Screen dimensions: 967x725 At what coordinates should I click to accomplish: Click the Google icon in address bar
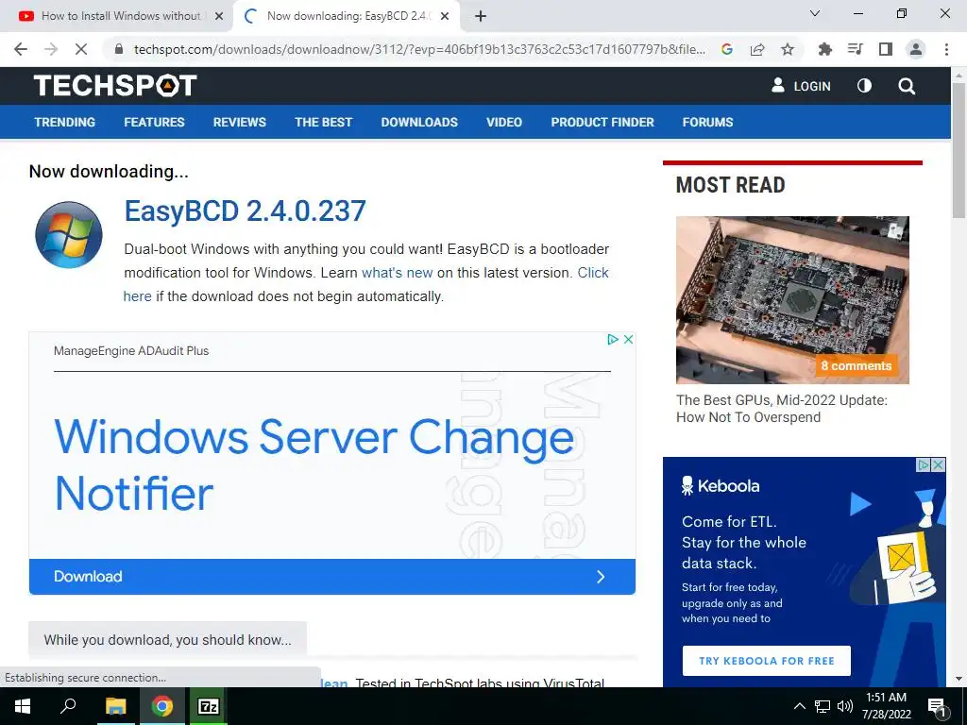coord(727,49)
